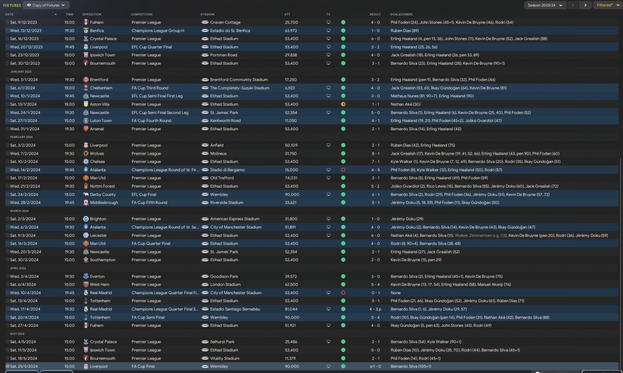623x373 pixels.
Task: Click the red loss indicator in the 10/4/2024 Real Madrid row
Action: (x=343, y=293)
